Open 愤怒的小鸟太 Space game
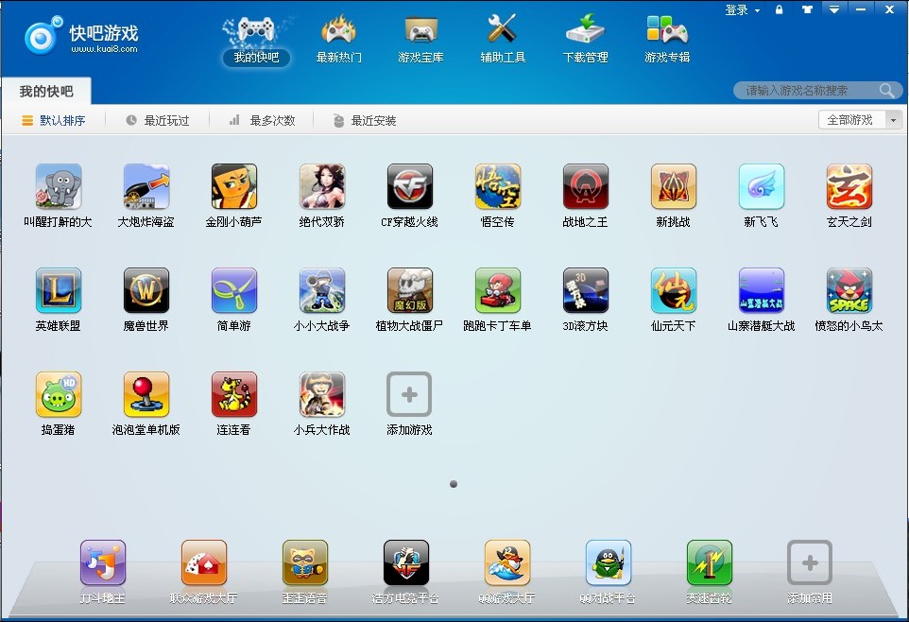The height and width of the screenshot is (622, 909). (x=849, y=290)
